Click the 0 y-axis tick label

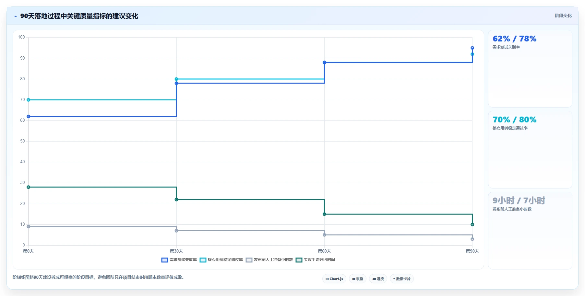[x=24, y=245]
